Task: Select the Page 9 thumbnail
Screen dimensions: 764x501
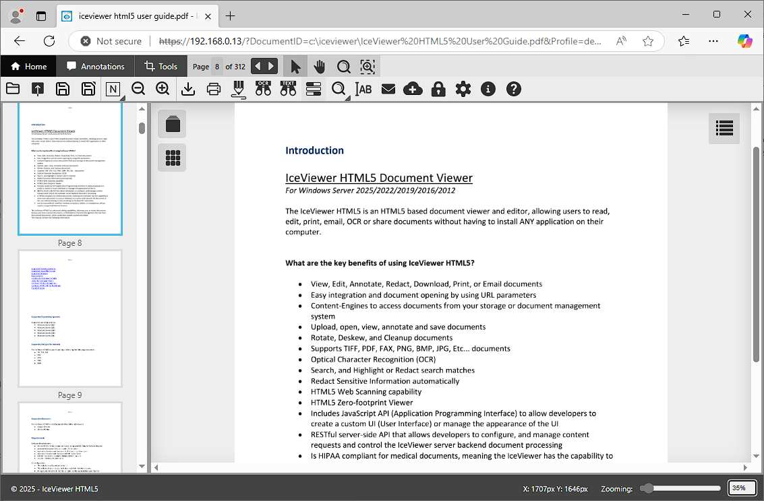Action: (70, 319)
